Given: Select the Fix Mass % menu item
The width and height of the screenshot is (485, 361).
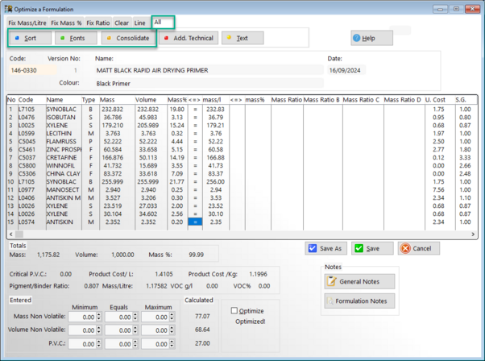Looking at the screenshot, I should click(66, 23).
